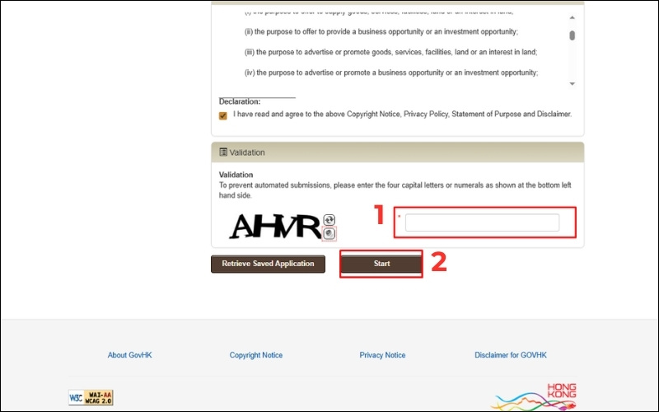This screenshot has height=412, width=659.
Task: Open the Privacy Notice footer link
Action: tap(382, 355)
